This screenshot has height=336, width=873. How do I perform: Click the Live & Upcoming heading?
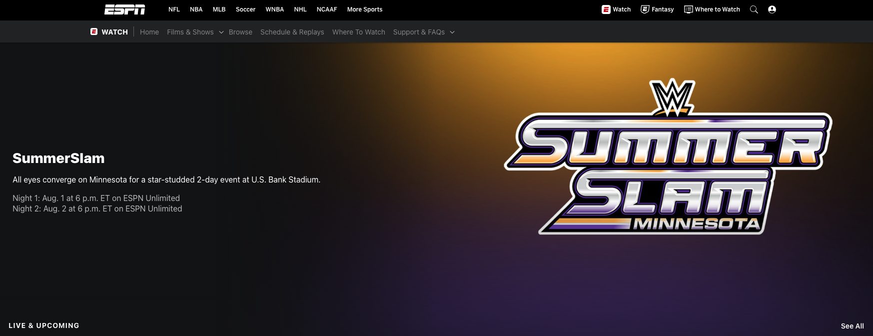[44, 325]
